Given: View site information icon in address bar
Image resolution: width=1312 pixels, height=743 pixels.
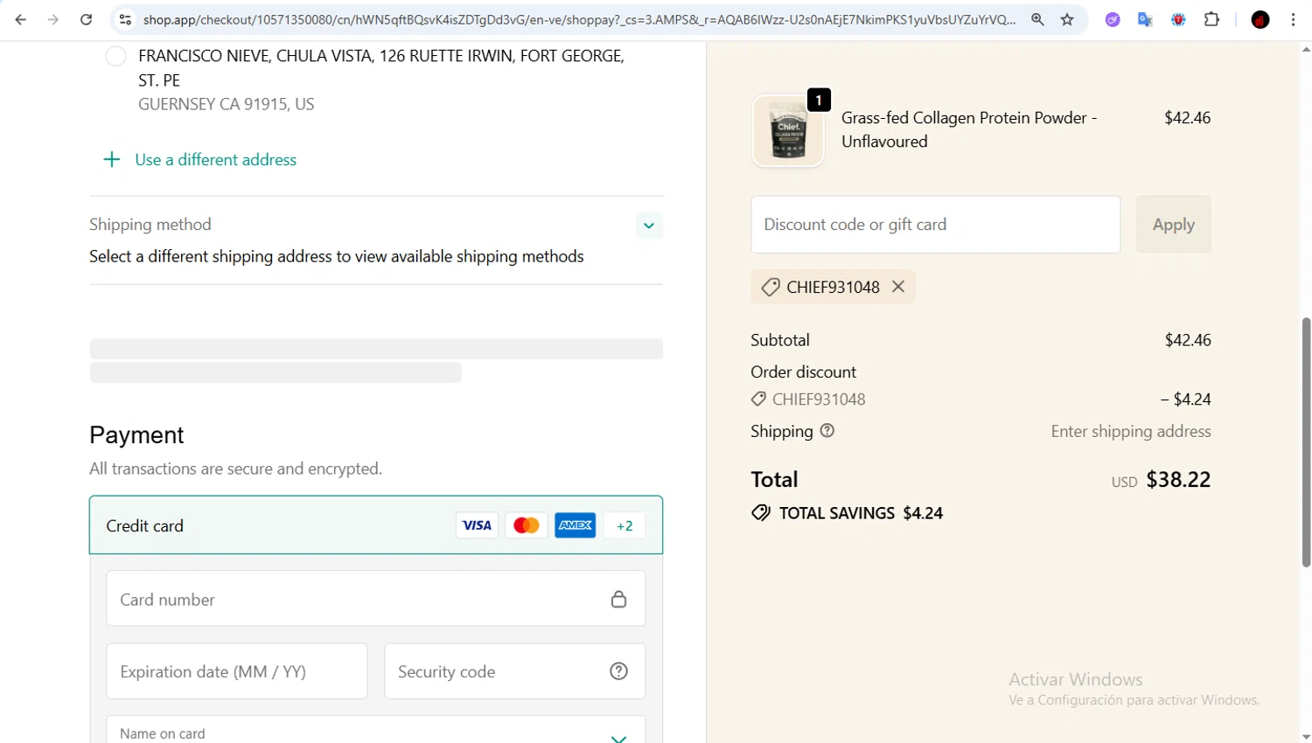Looking at the screenshot, I should point(125,19).
